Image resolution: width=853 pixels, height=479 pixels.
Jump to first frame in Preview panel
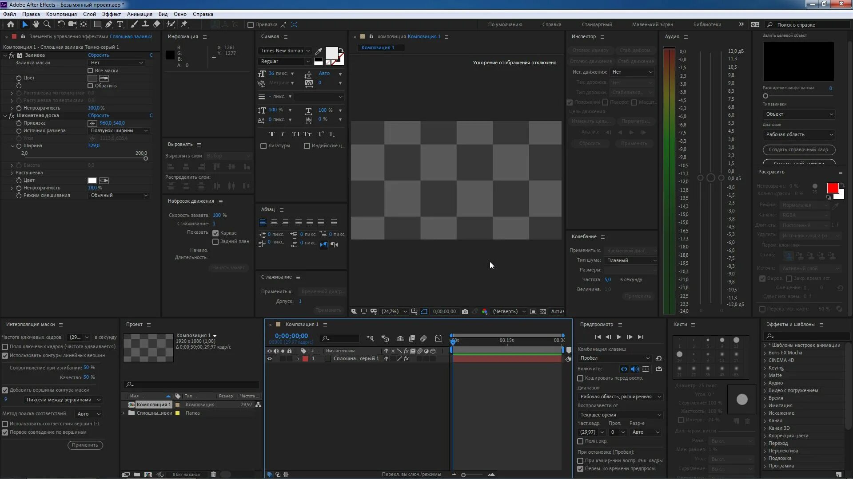click(x=598, y=337)
